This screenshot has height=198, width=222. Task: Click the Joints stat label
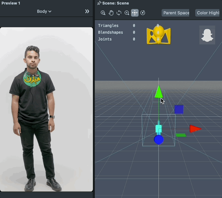[105, 39]
